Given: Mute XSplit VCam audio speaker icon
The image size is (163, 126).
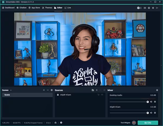Looking at the screenshot, I should 151,113.
